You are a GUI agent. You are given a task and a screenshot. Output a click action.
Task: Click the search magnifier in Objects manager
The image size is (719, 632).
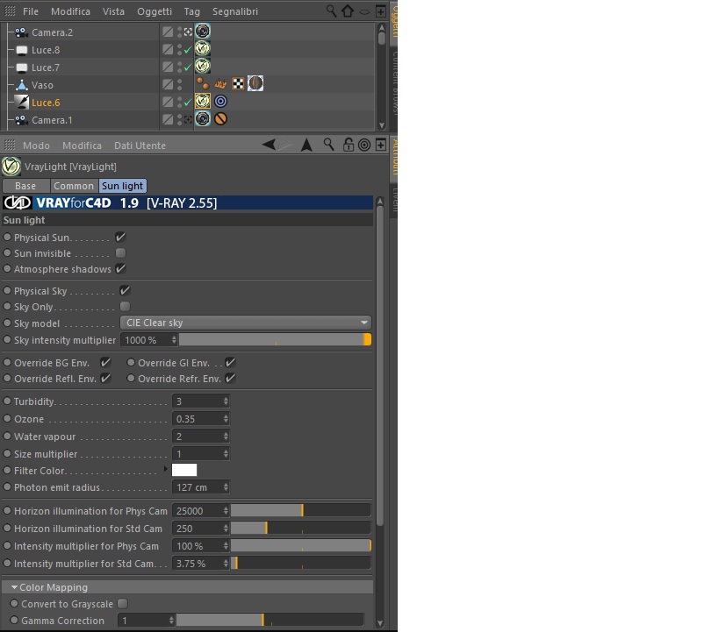(x=331, y=11)
